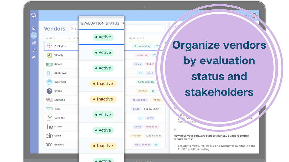
Task: Select the Viewsly vendor name
Action: point(59,55)
